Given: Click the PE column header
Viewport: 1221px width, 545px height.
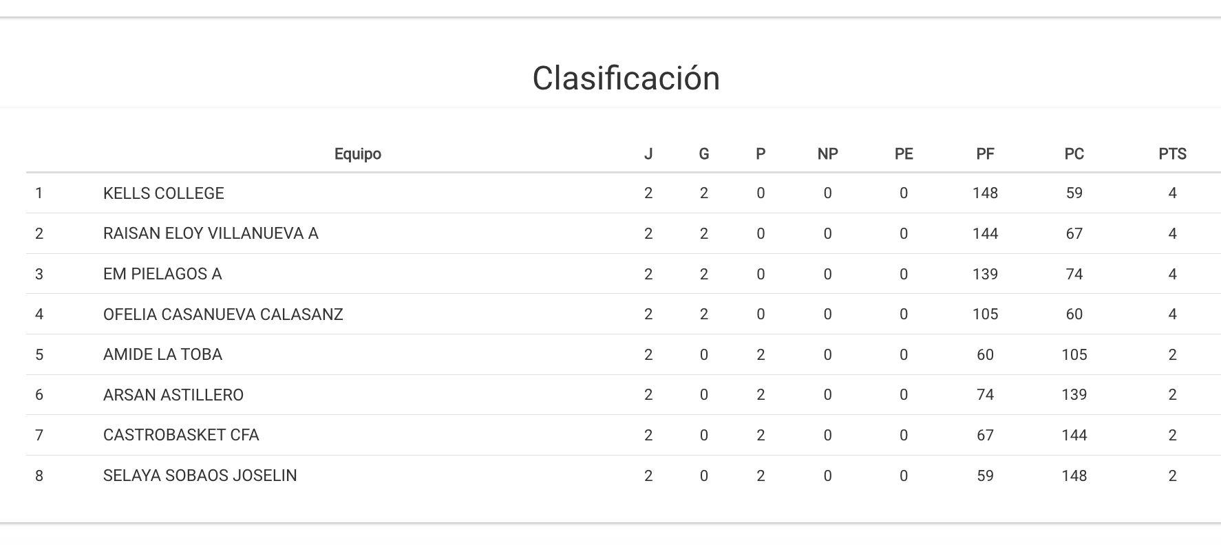Looking at the screenshot, I should (904, 154).
